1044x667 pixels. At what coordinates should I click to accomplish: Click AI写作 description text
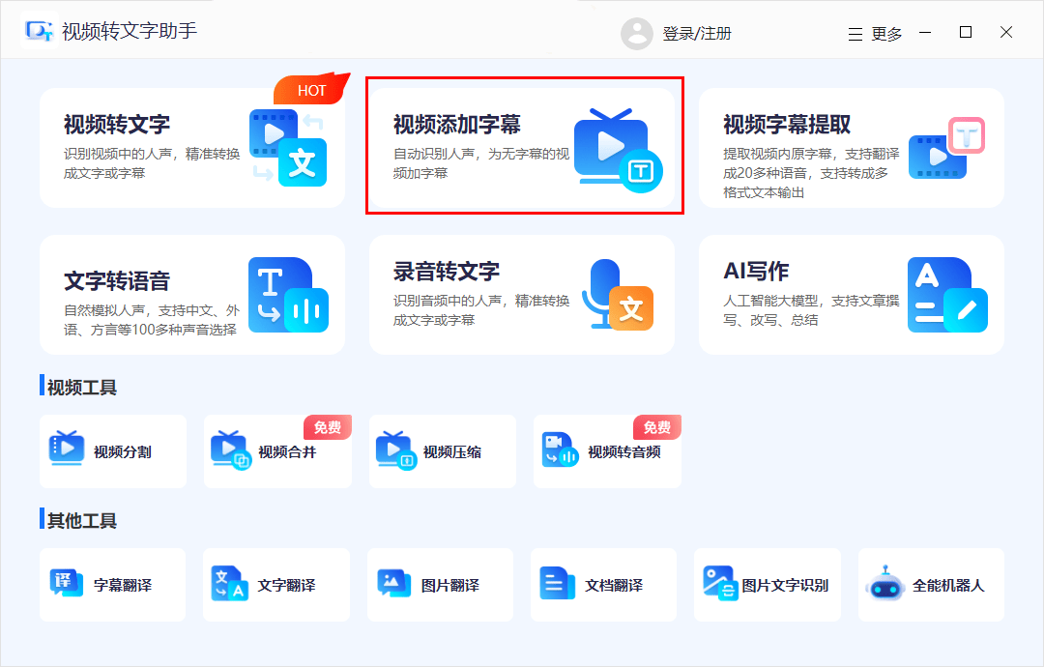point(811,310)
